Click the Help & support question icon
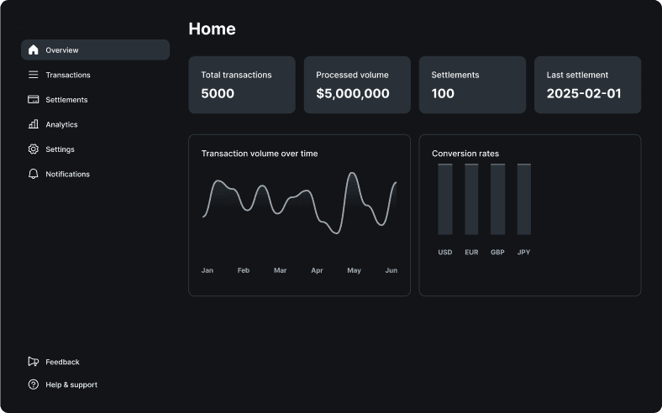This screenshot has height=413, width=662. point(34,384)
